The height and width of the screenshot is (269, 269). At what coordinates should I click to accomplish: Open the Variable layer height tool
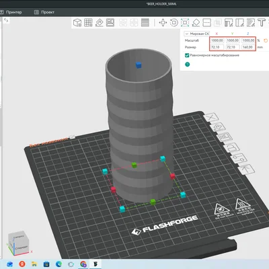click(x=145, y=23)
